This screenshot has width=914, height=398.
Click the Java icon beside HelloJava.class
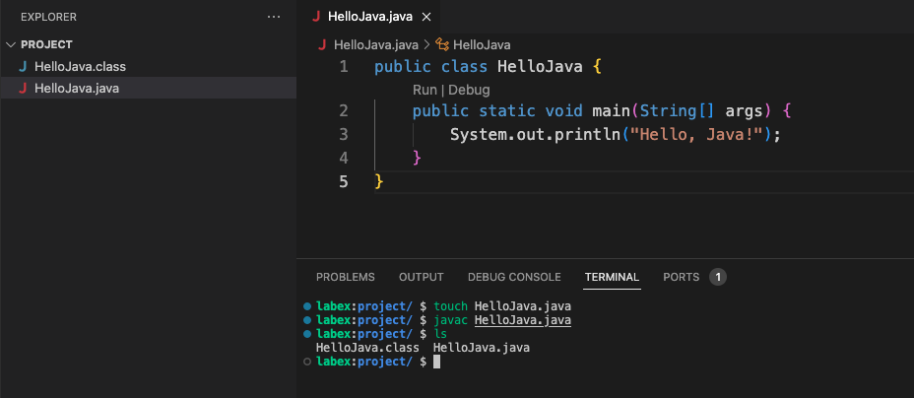[23, 66]
